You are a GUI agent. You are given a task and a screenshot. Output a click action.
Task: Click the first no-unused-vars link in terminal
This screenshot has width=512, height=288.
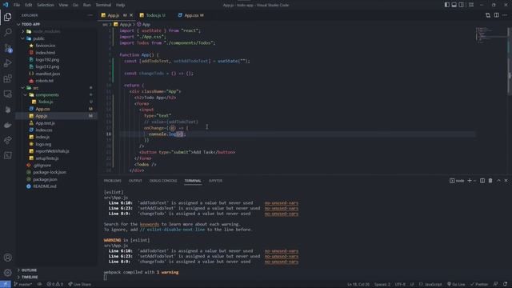pyautogui.click(x=281, y=202)
